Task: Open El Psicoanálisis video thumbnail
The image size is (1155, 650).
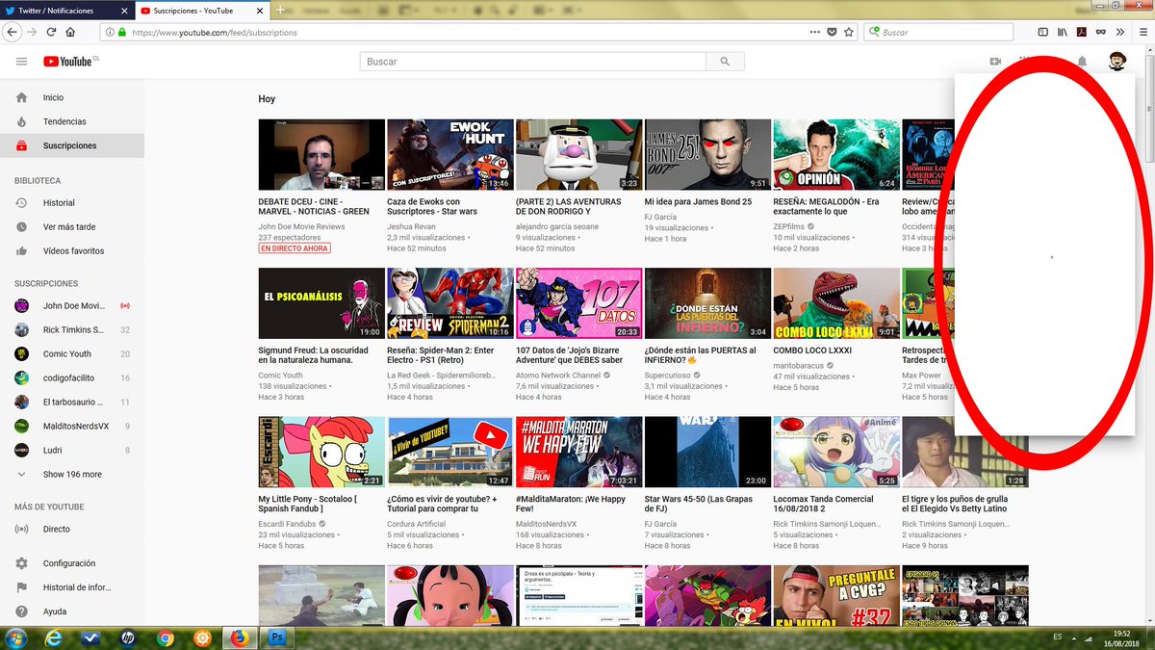Action: pos(321,303)
